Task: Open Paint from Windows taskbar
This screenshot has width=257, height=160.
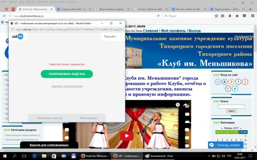Action: coord(159,156)
